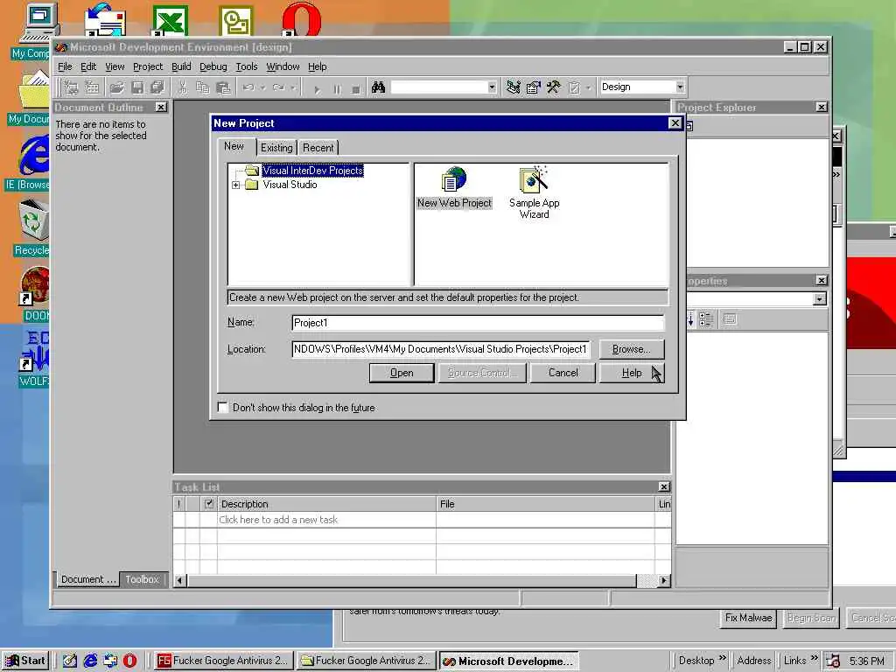Image resolution: width=896 pixels, height=672 pixels.
Task: Click the Help button in dialog
Action: [x=632, y=373]
